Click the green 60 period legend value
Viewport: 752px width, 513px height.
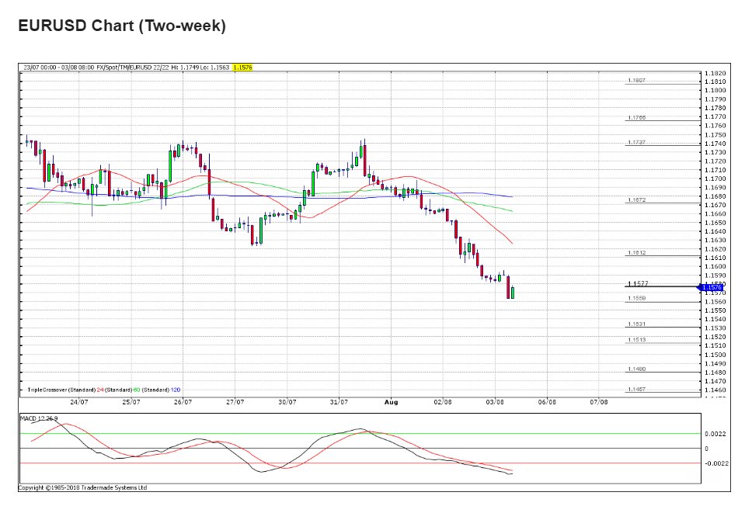[137, 390]
